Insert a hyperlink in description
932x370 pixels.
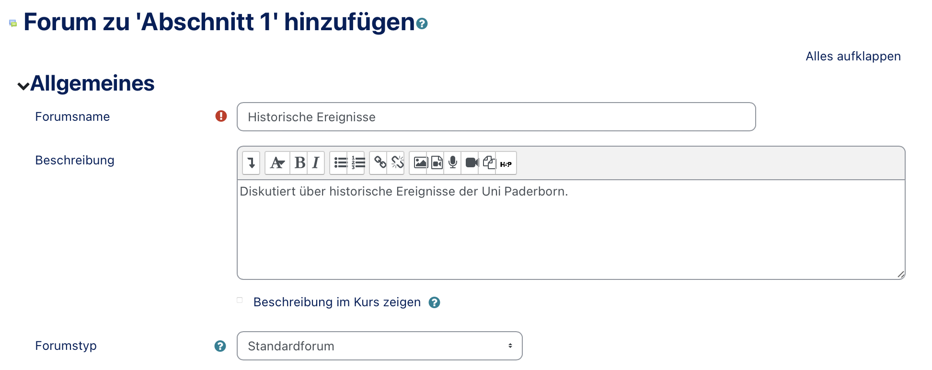[x=380, y=163]
